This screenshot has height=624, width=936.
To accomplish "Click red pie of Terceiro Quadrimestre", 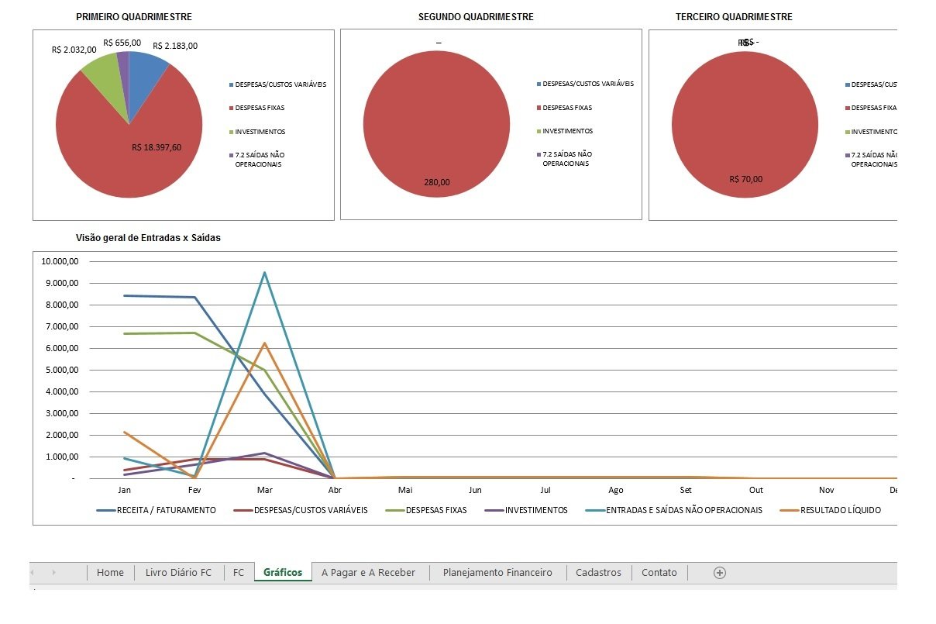I will click(745, 124).
